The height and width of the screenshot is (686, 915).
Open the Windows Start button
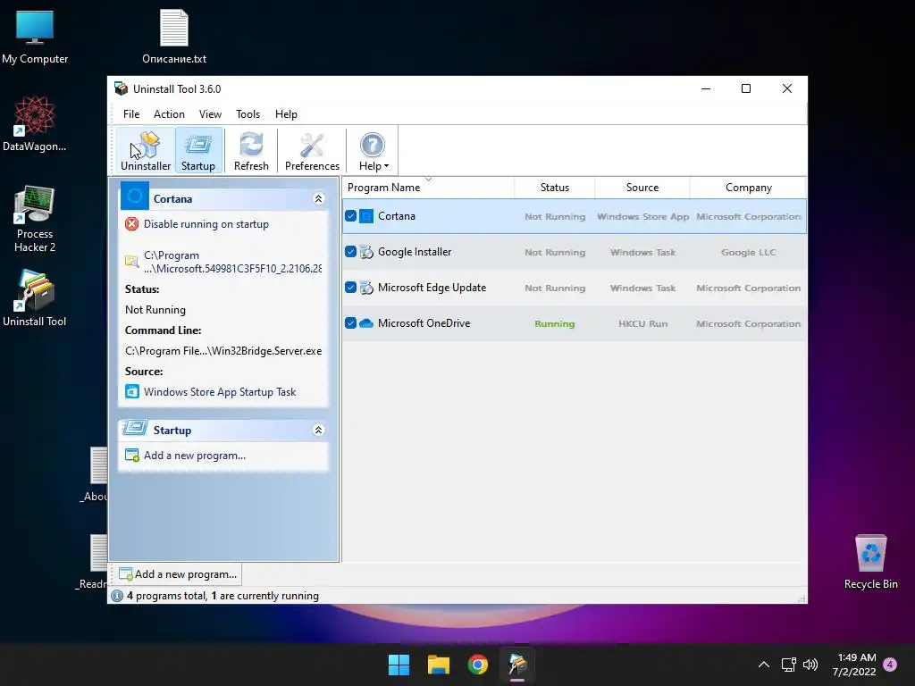coord(399,665)
